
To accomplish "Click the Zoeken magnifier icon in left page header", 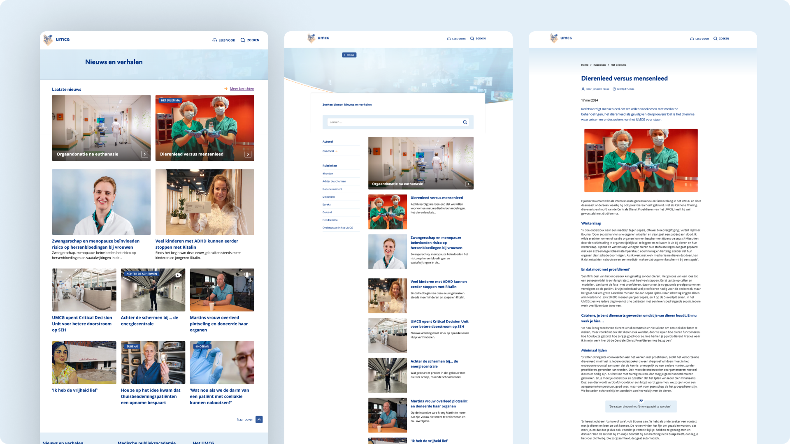I will [243, 40].
